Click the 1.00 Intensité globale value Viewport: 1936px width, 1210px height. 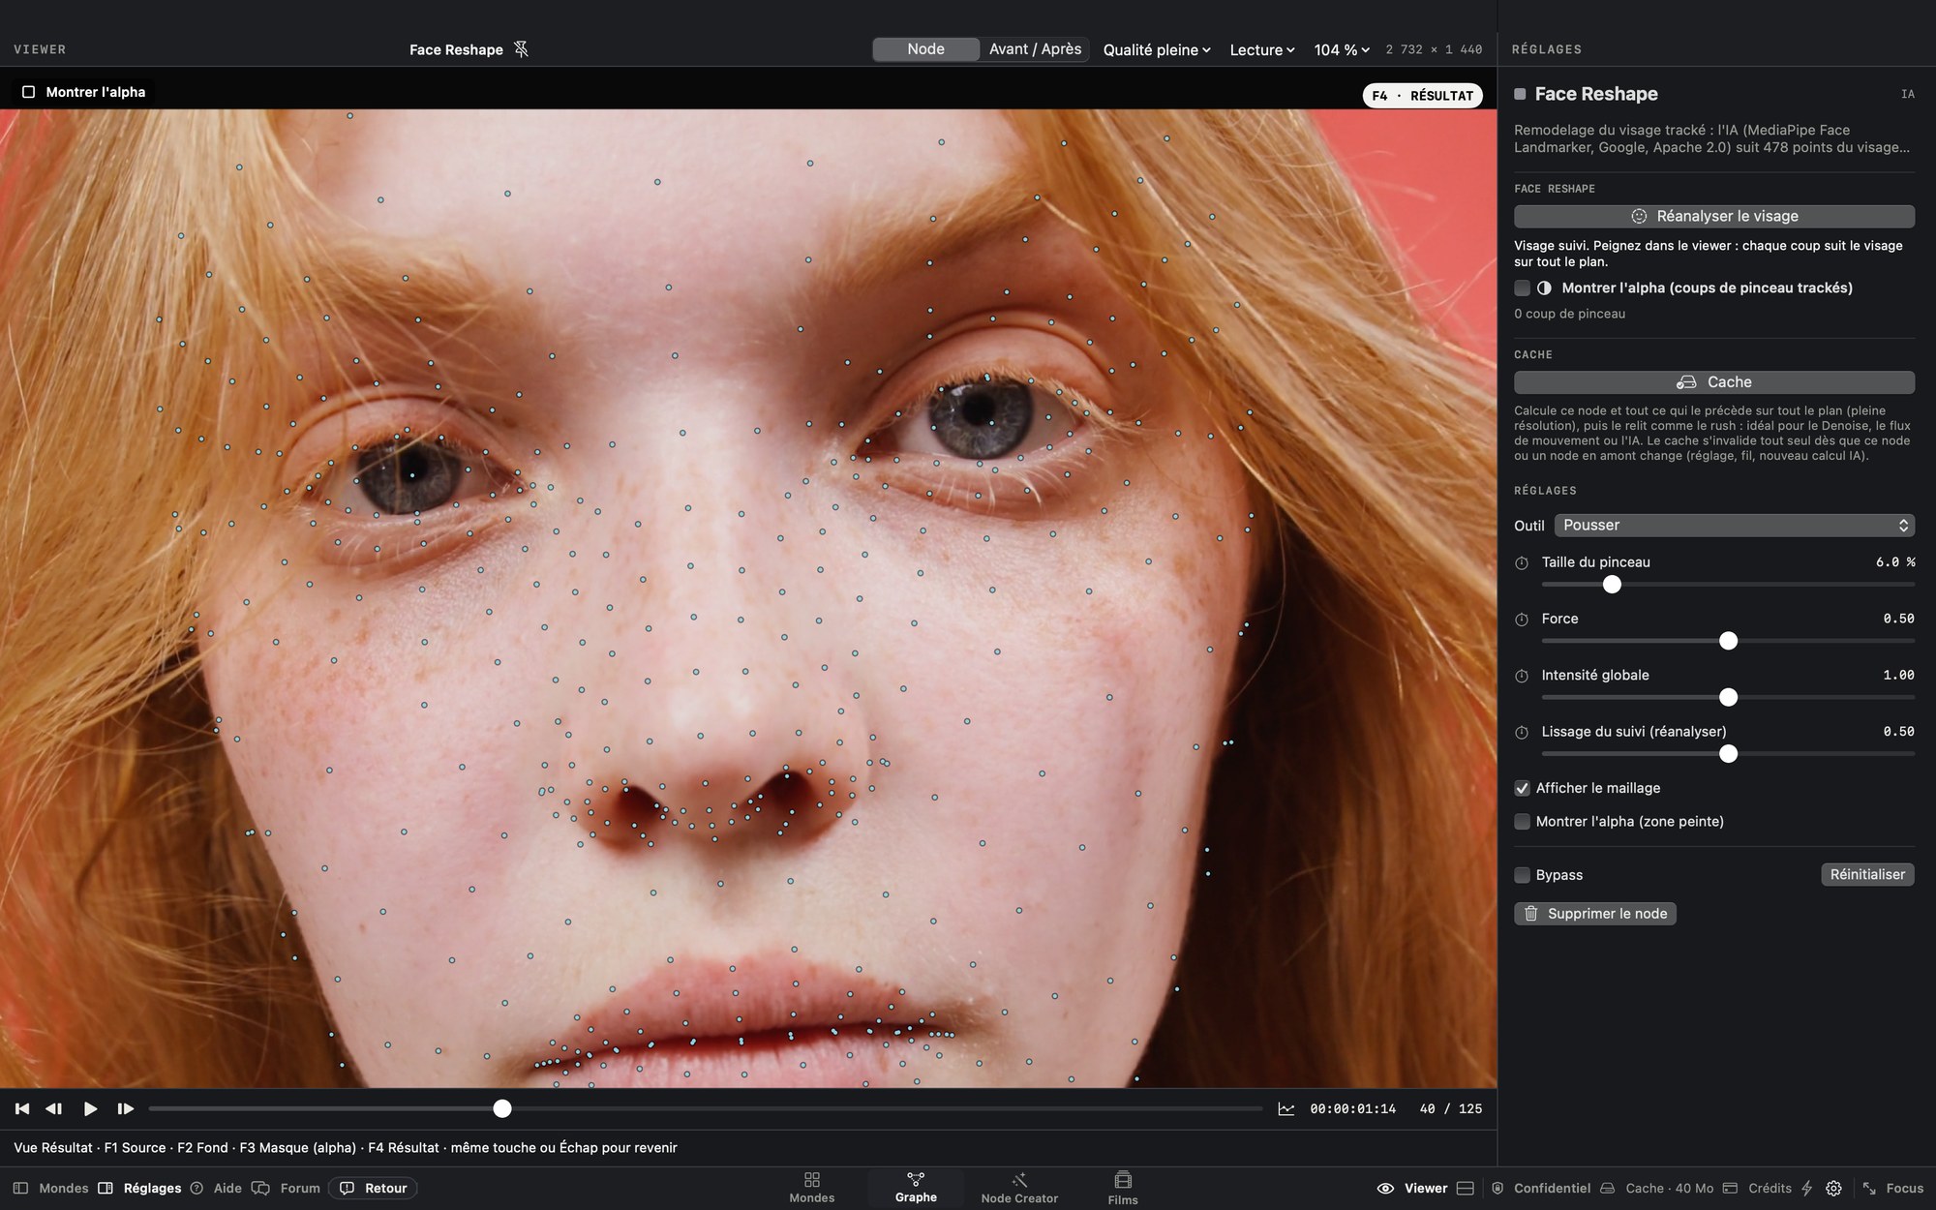coord(1898,676)
